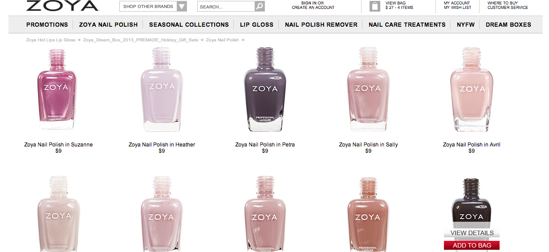Open the Zoya Nail Polish in Avril link
549x252 pixels.
coord(472,145)
